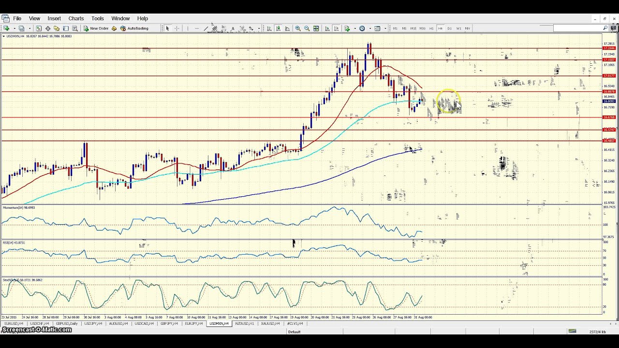Open the Periods clock icon
Image resolution: width=619 pixels, height=348 pixels.
[x=362, y=29]
